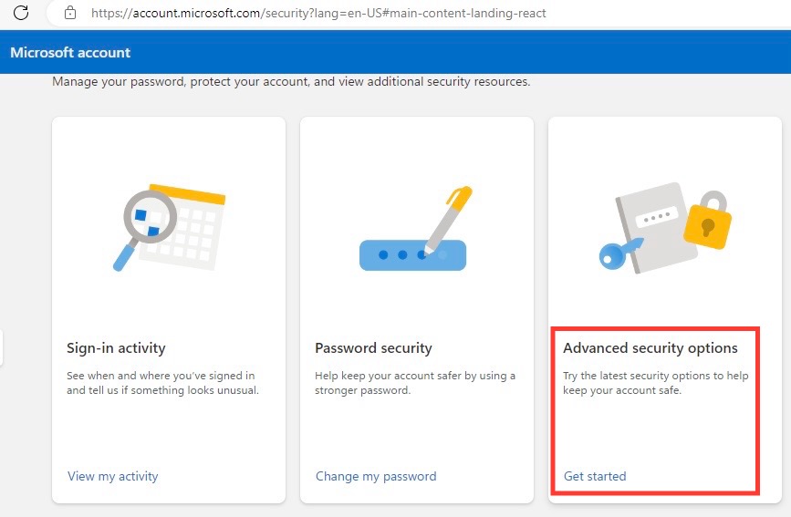Click the blue password dots field graphic
Viewport: 791px width, 517px height.
412,255
